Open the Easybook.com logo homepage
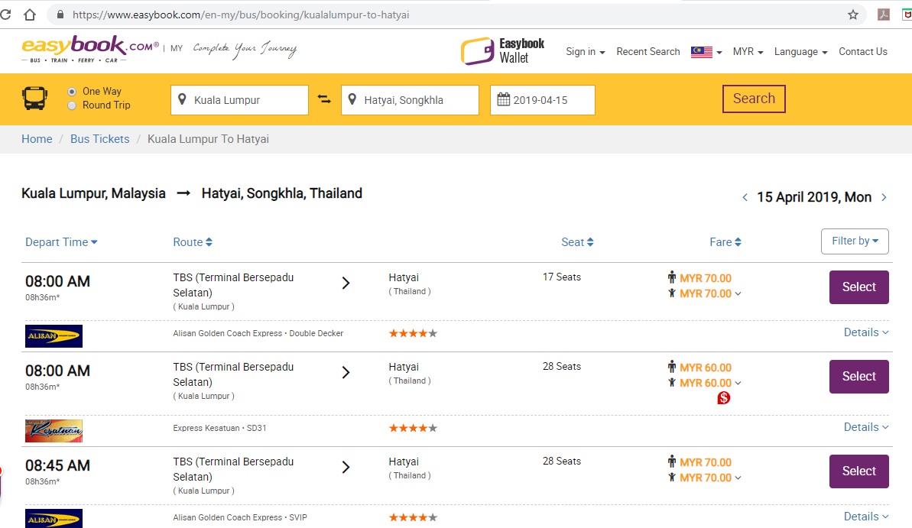The height and width of the screenshot is (528, 912). click(x=90, y=49)
